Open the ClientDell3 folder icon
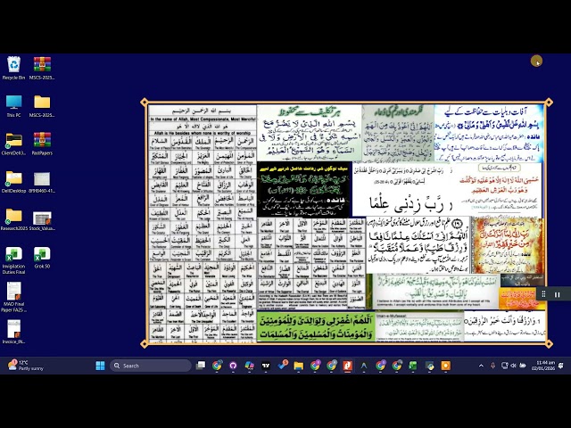The width and height of the screenshot is (571, 428). coord(14,141)
